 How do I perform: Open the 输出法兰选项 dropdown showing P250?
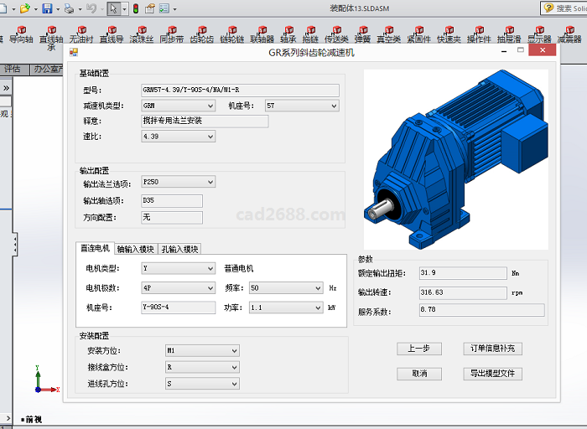(x=178, y=182)
